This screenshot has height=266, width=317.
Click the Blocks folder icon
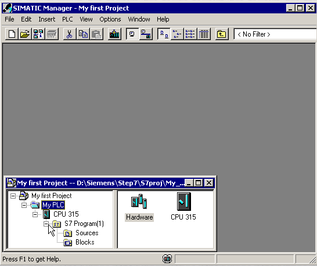68,242
